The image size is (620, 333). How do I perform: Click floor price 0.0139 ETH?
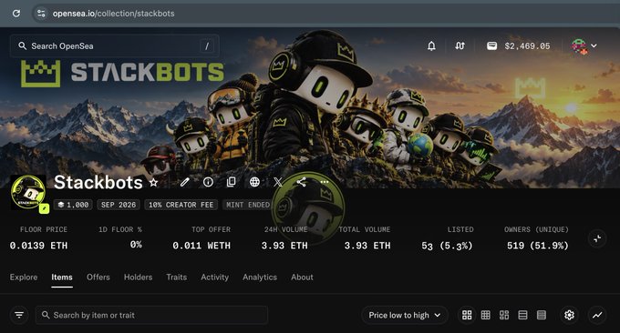coord(38,246)
